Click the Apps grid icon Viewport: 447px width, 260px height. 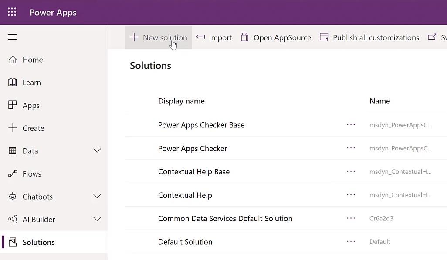click(x=13, y=105)
